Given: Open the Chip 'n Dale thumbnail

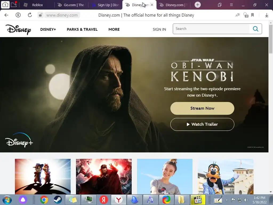Looking at the screenshot, I should 43,176.
